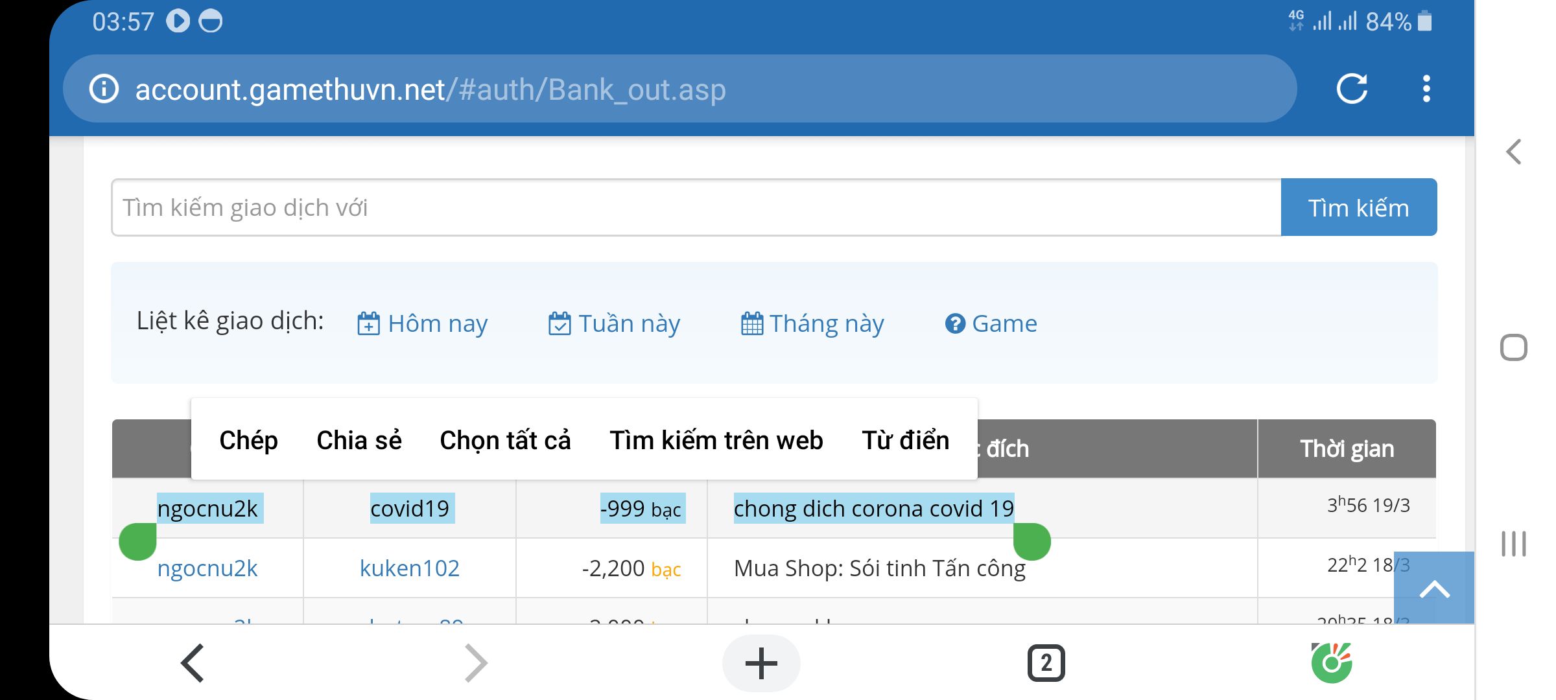1556x700 pixels.
Task: Tap the page reload icon
Action: (1352, 89)
